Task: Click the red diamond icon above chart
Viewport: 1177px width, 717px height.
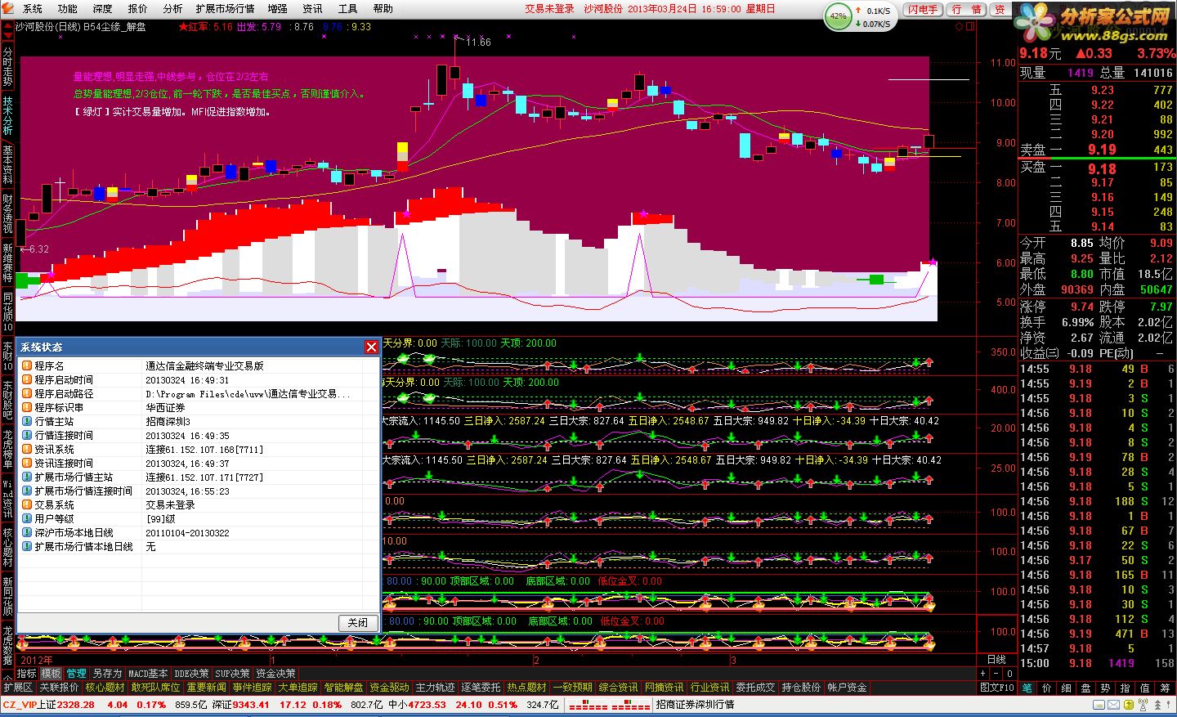Action: coord(960,26)
